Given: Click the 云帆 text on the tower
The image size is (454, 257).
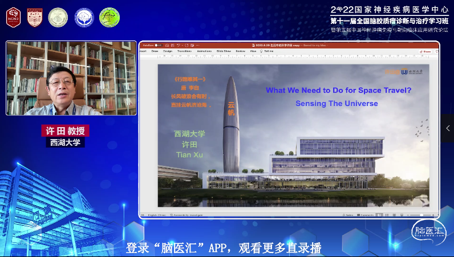Looking at the screenshot, I should (x=231, y=108).
